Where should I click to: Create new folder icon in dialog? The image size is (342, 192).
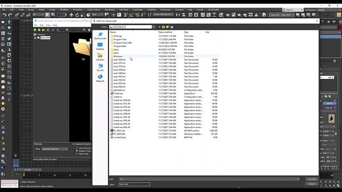tap(168, 27)
